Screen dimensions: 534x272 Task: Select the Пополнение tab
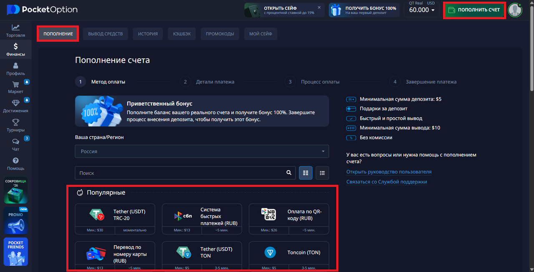(x=58, y=34)
